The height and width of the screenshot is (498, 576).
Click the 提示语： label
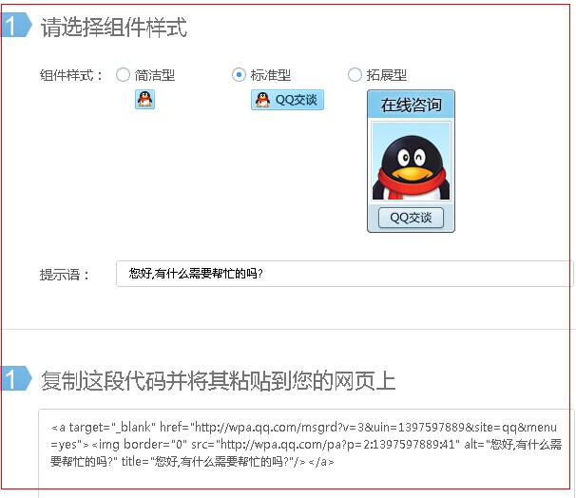(65, 275)
